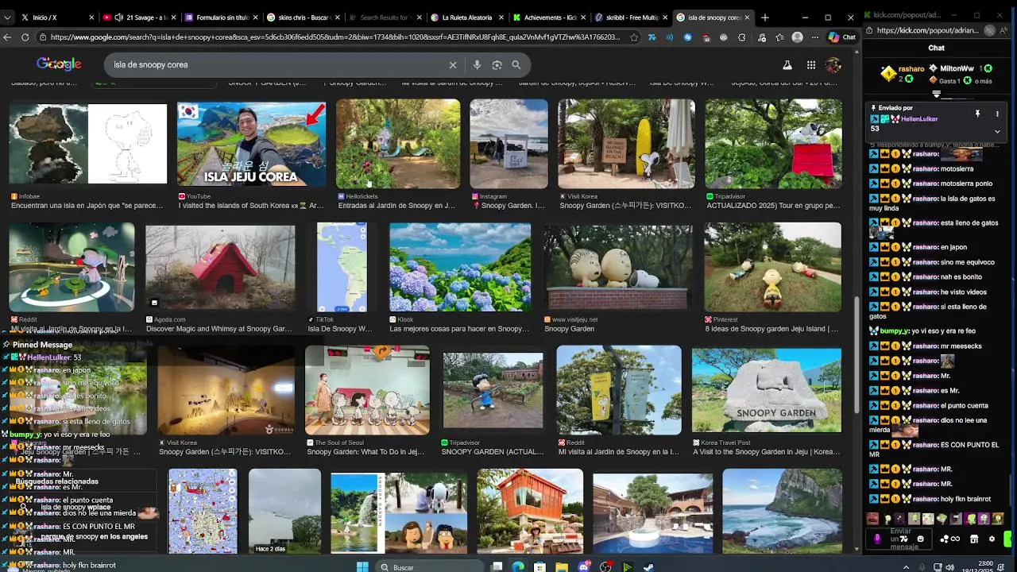Click pinned sender name HellenLulker

[919, 119]
